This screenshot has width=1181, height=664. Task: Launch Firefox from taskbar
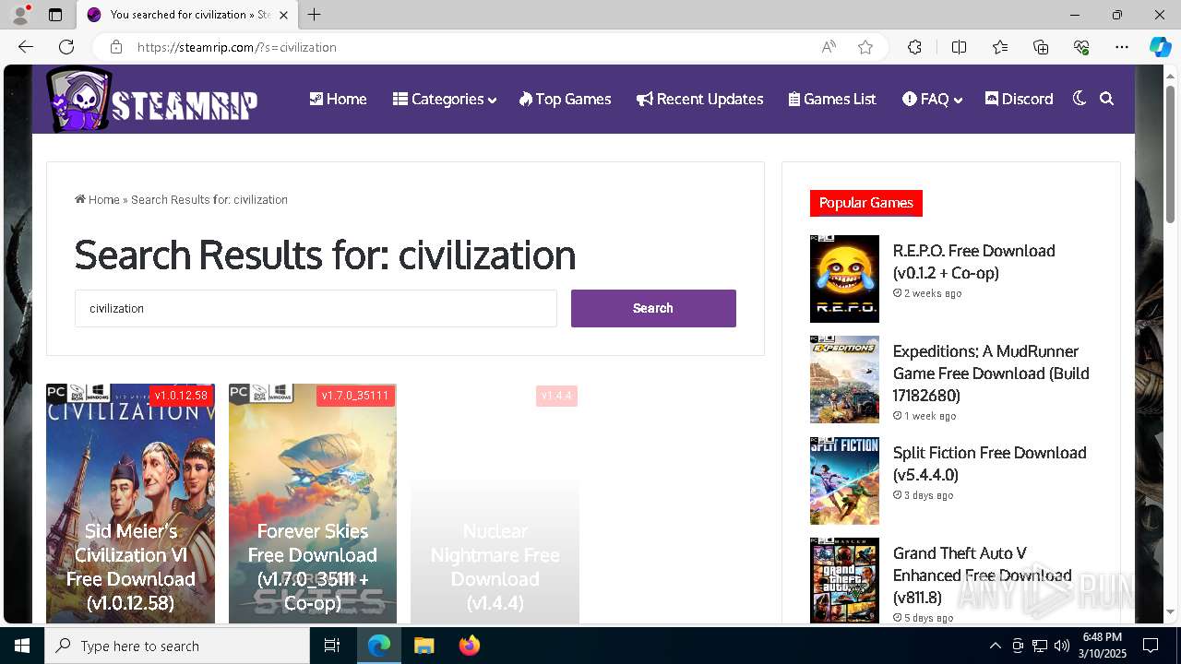(469, 646)
